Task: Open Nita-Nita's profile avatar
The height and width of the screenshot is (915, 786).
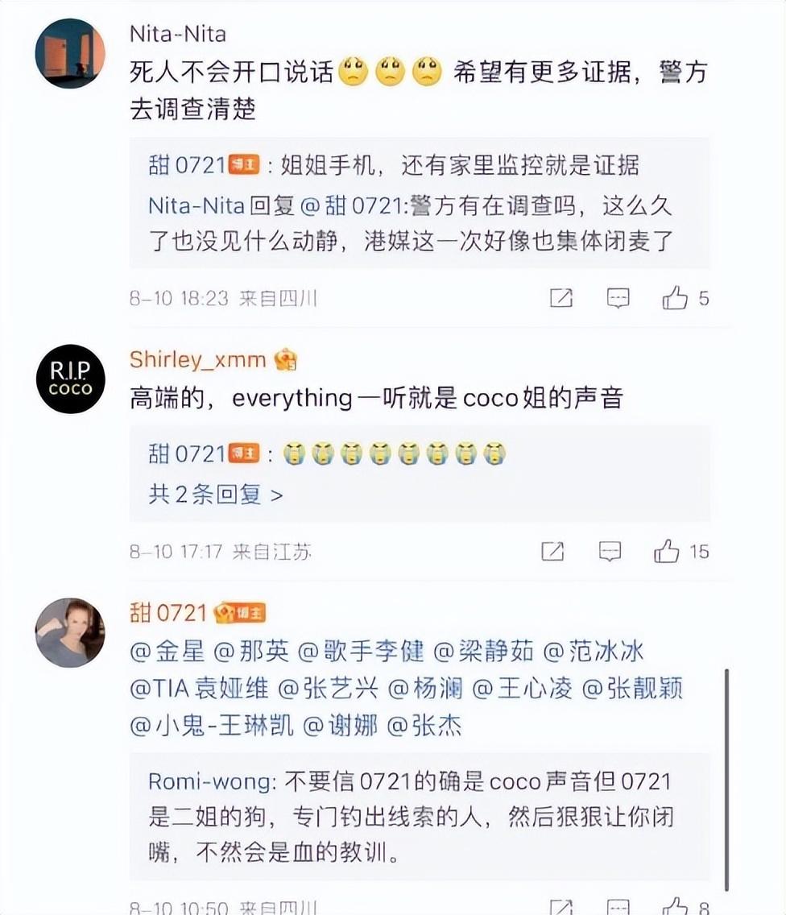Action: point(70,54)
